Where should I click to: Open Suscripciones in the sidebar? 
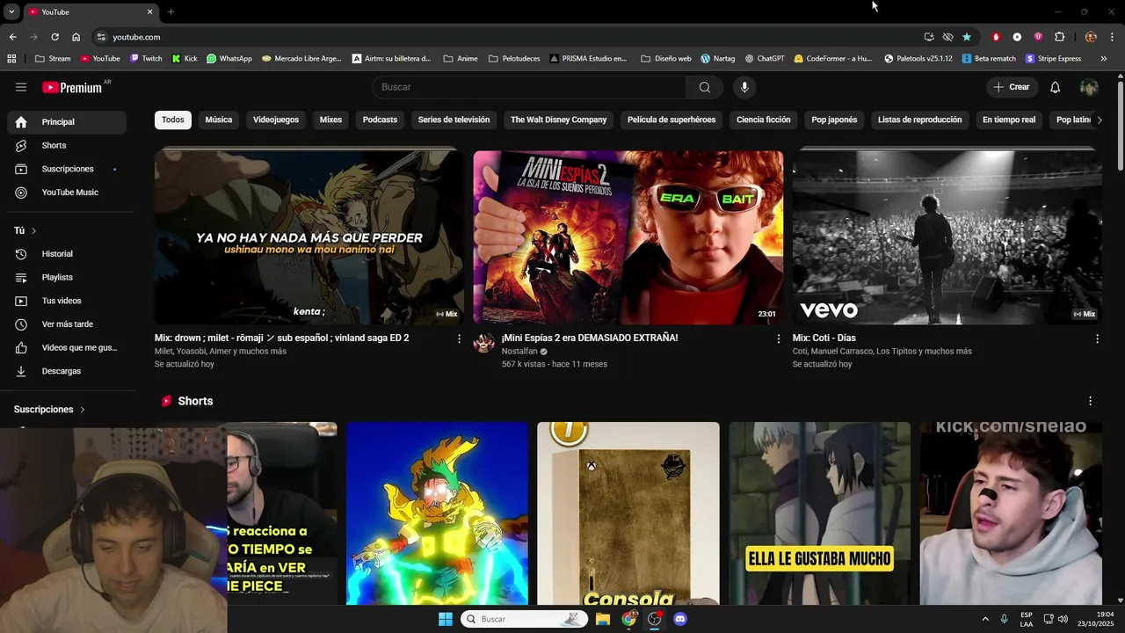pyautogui.click(x=67, y=169)
